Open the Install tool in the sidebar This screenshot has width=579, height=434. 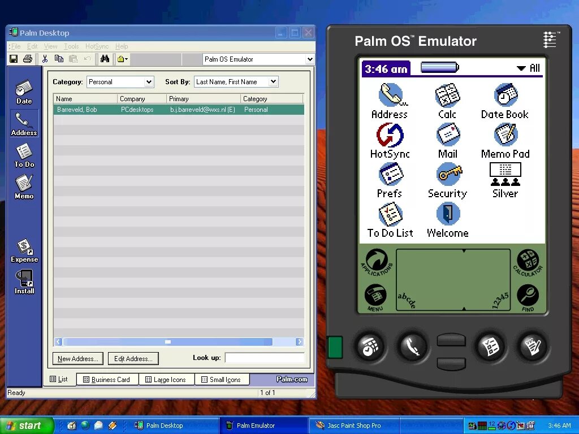click(x=24, y=283)
